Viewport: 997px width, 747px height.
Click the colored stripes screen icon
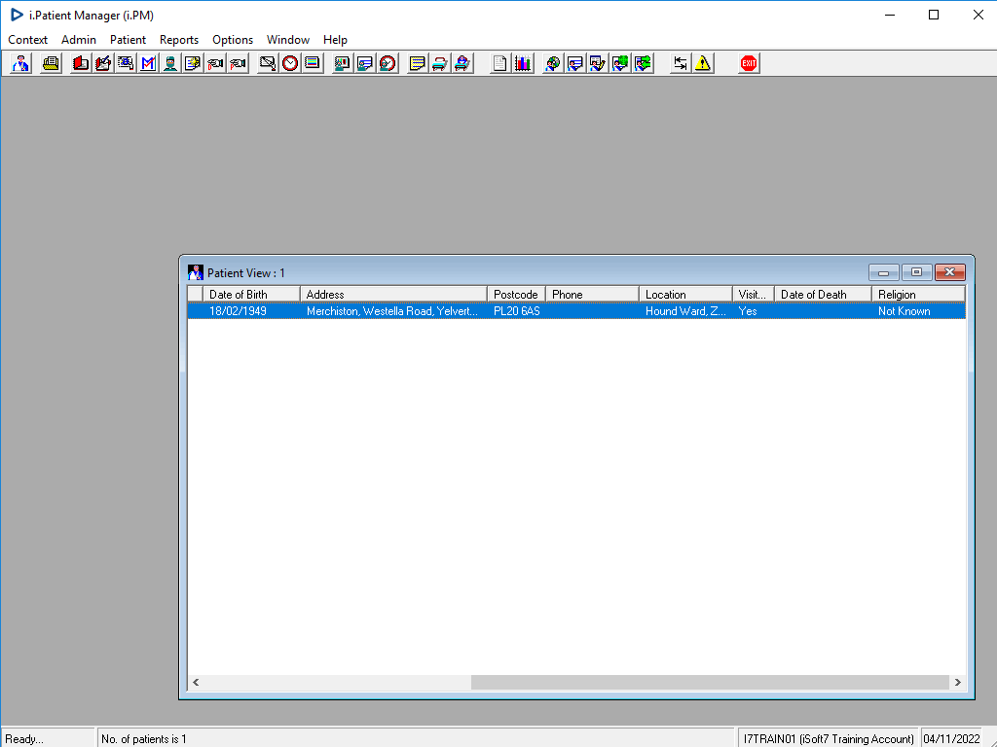click(x=313, y=63)
